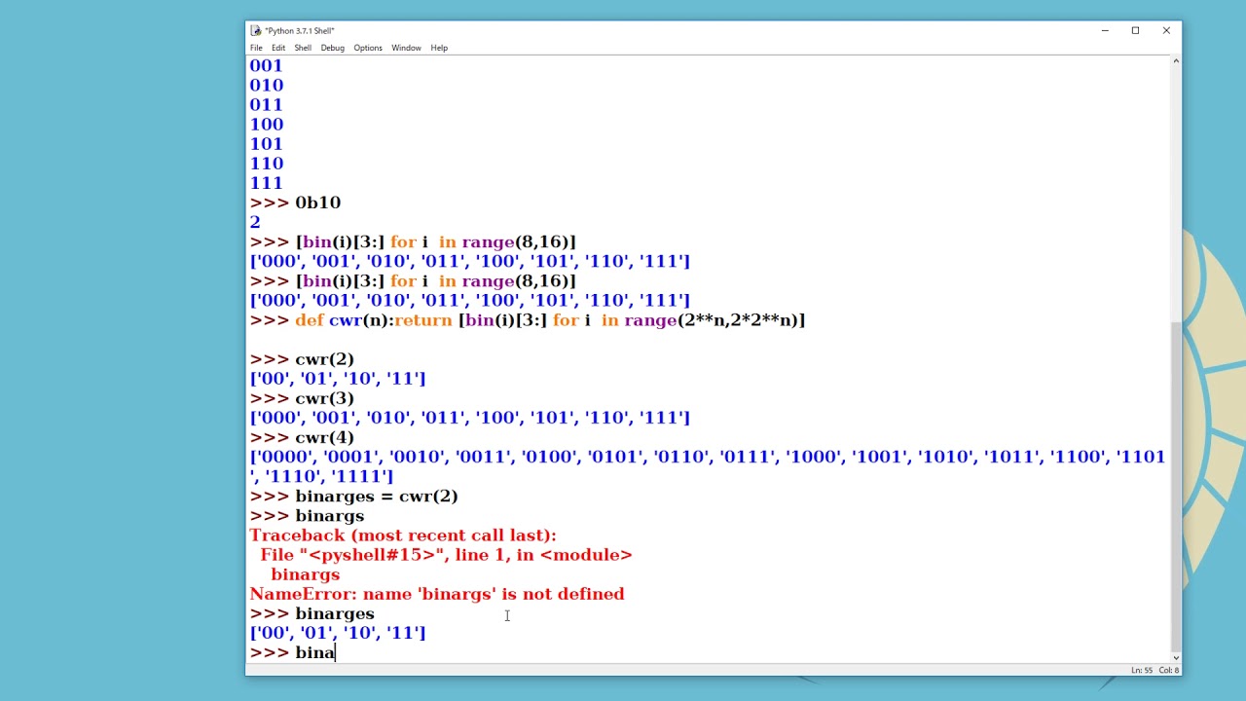Viewport: 1246px width, 701px height.
Task: Click the 'binarges = cwr(2)' line
Action: coord(353,497)
